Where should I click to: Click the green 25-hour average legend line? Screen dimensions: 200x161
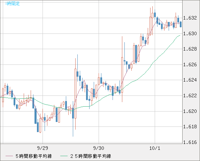tap(64, 156)
